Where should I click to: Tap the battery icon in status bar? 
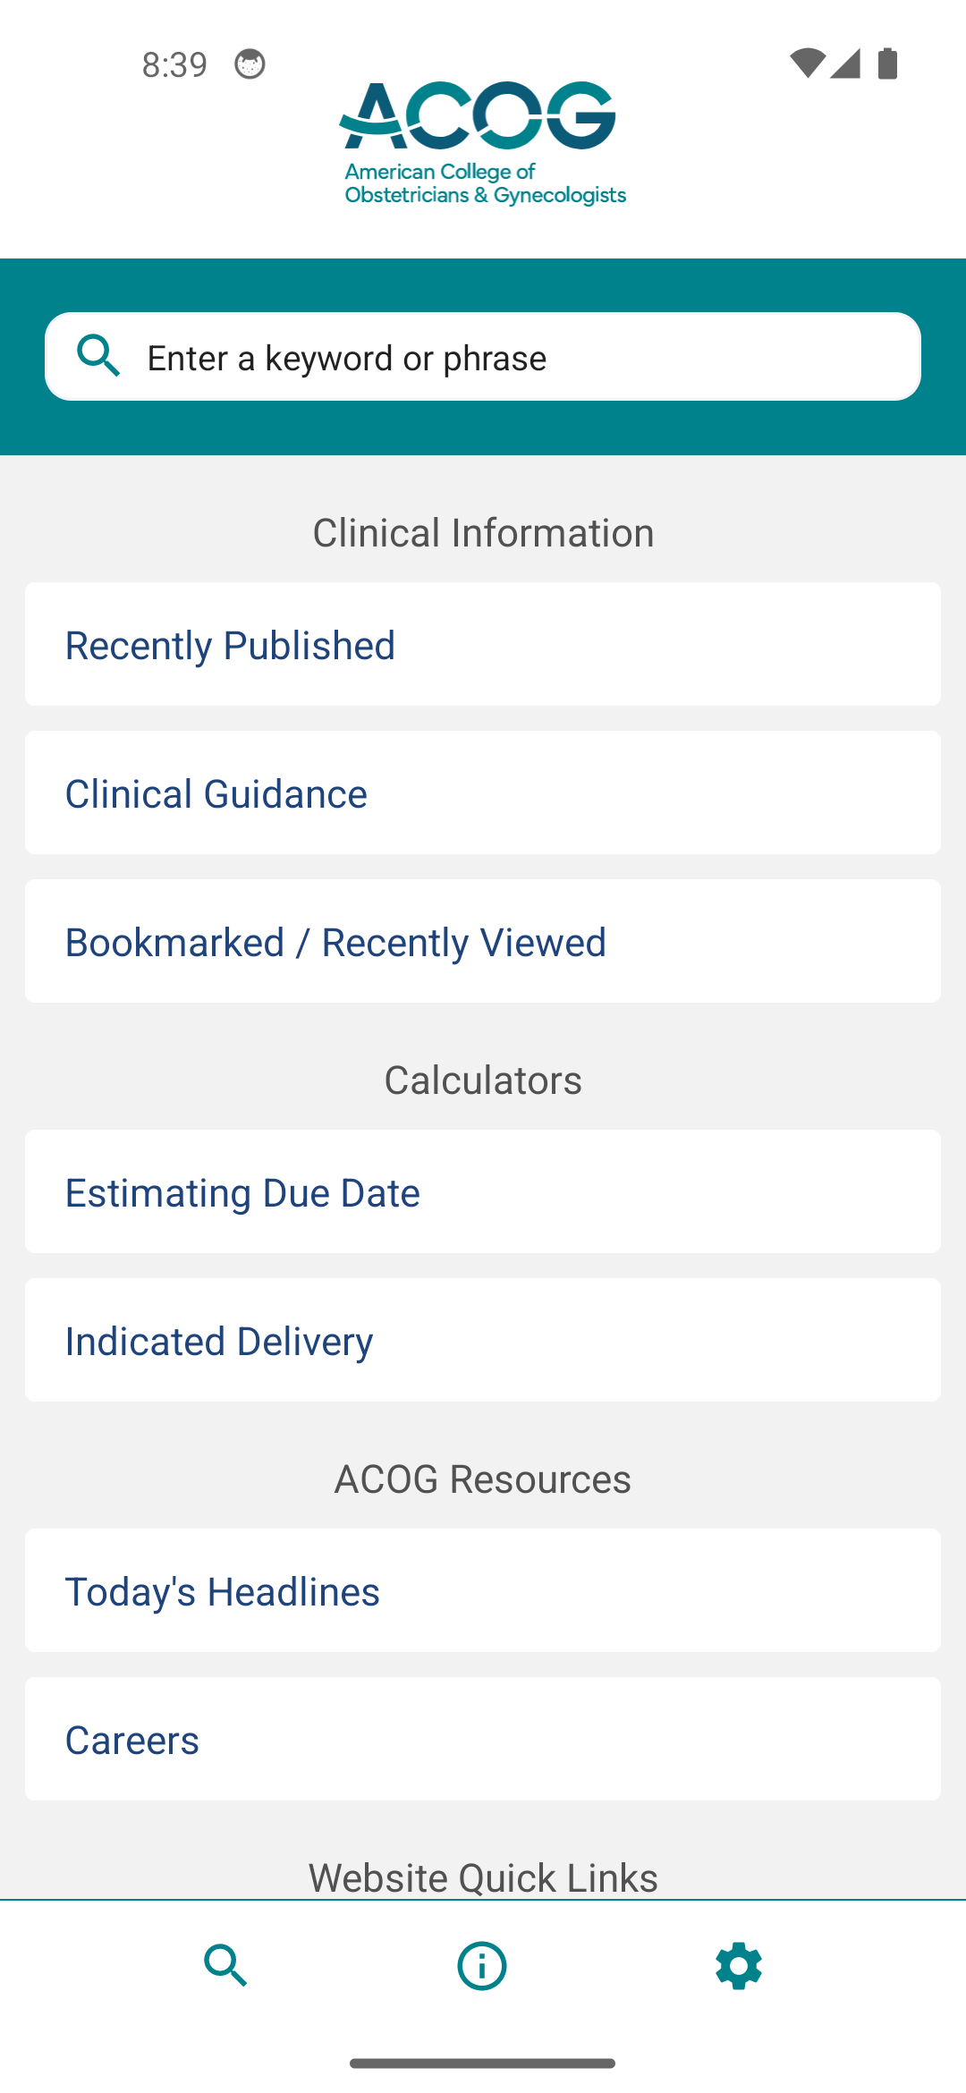(887, 64)
